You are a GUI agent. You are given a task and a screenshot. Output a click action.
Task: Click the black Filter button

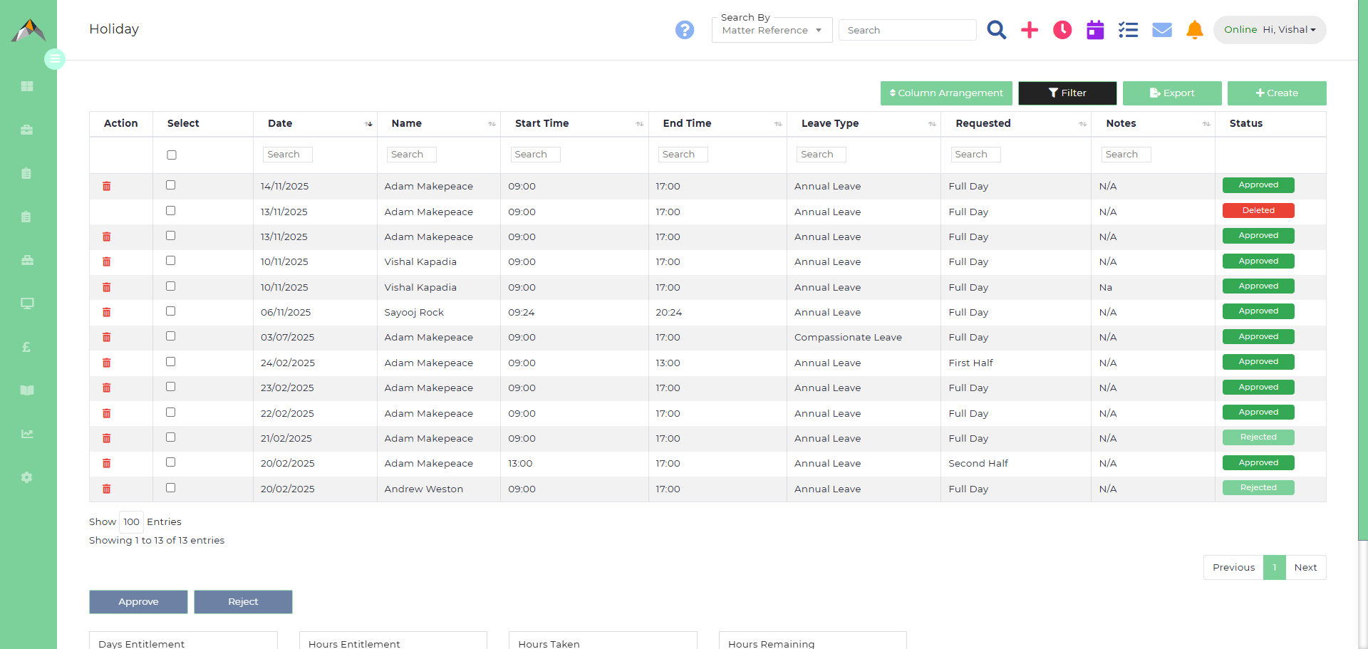tap(1067, 93)
